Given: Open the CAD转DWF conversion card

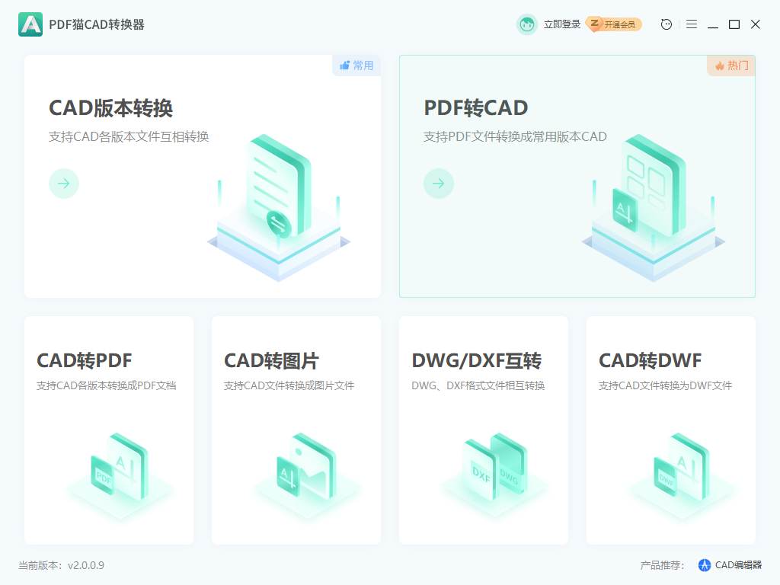Looking at the screenshot, I should 670,429.
